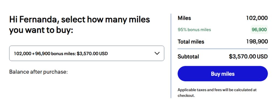
Task: Click the horizontal divider above Subtotal
Action: click(x=223, y=49)
